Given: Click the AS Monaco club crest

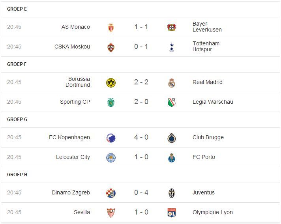Looking at the screenshot, I should [111, 27].
